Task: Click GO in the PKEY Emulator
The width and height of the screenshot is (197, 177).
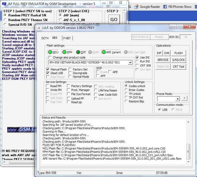Action: click(114, 19)
